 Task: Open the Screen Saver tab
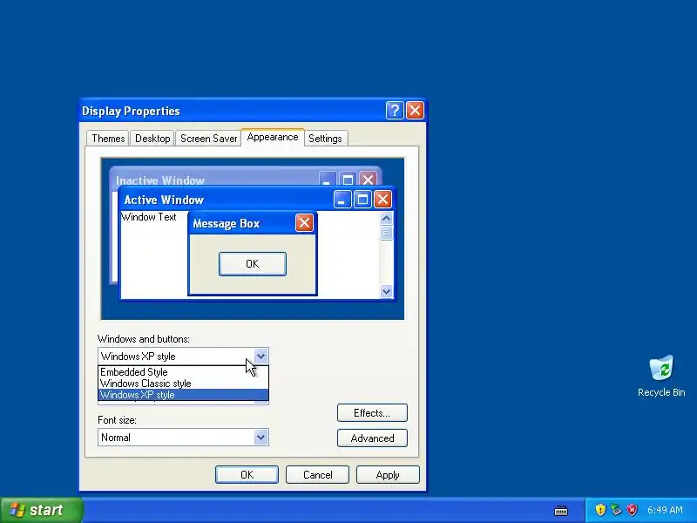[x=208, y=139]
